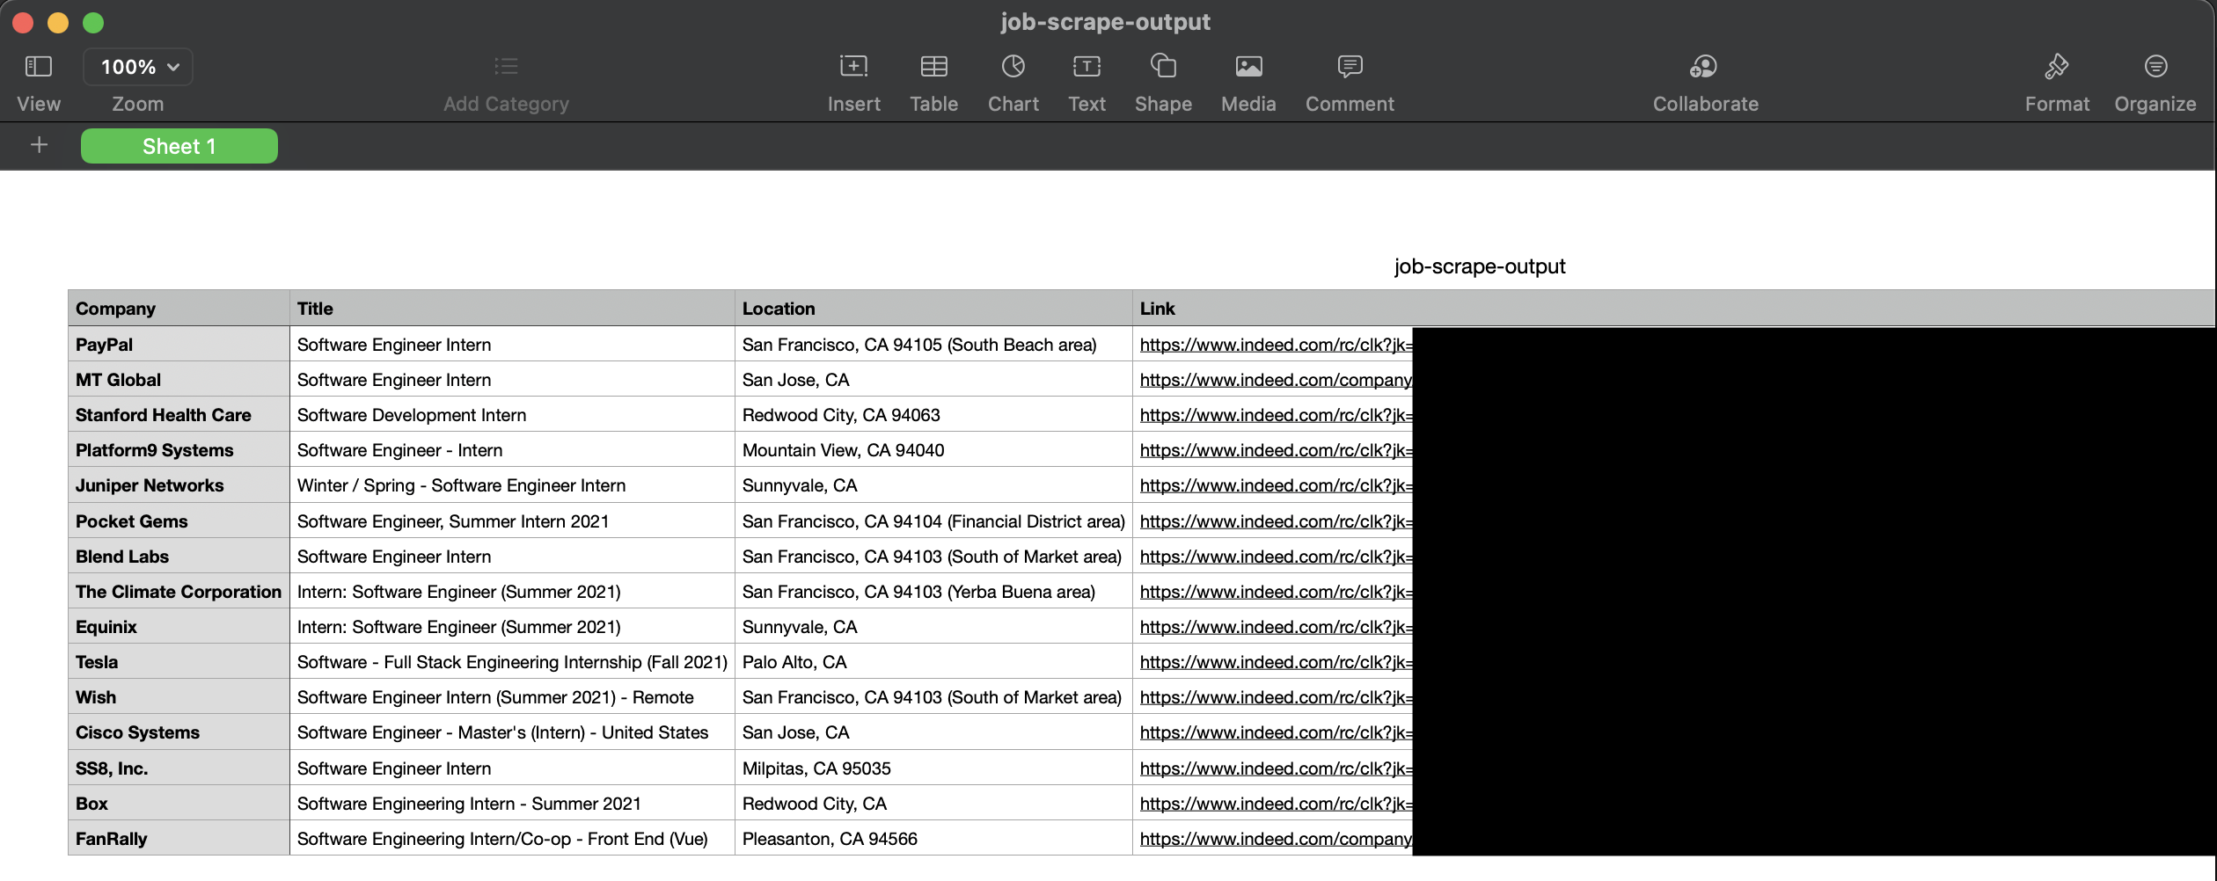Select Cisco's Master's (Intern) title cell

(x=512, y=732)
